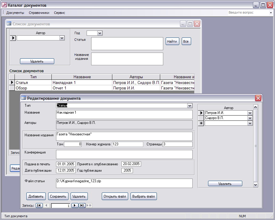The height and width of the screenshot is (220, 275).
Task: Click the Номер журнала field
Action: point(128,144)
